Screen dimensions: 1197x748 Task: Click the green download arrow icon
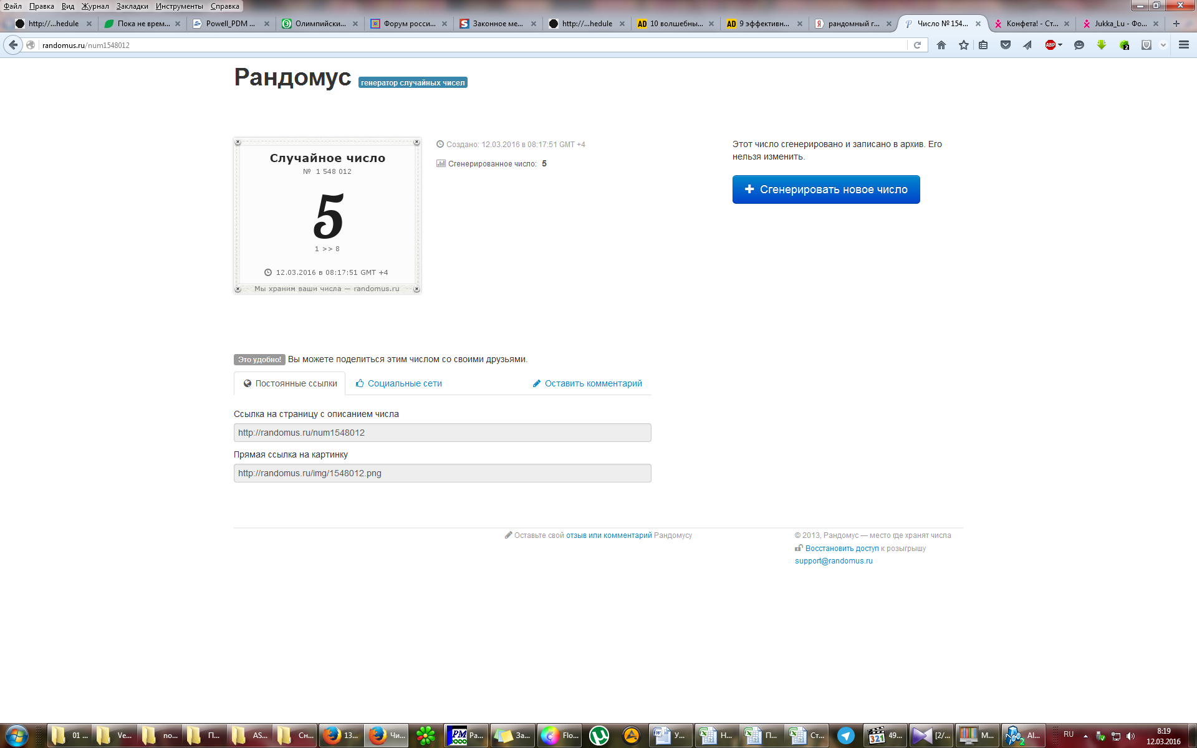click(x=1102, y=45)
